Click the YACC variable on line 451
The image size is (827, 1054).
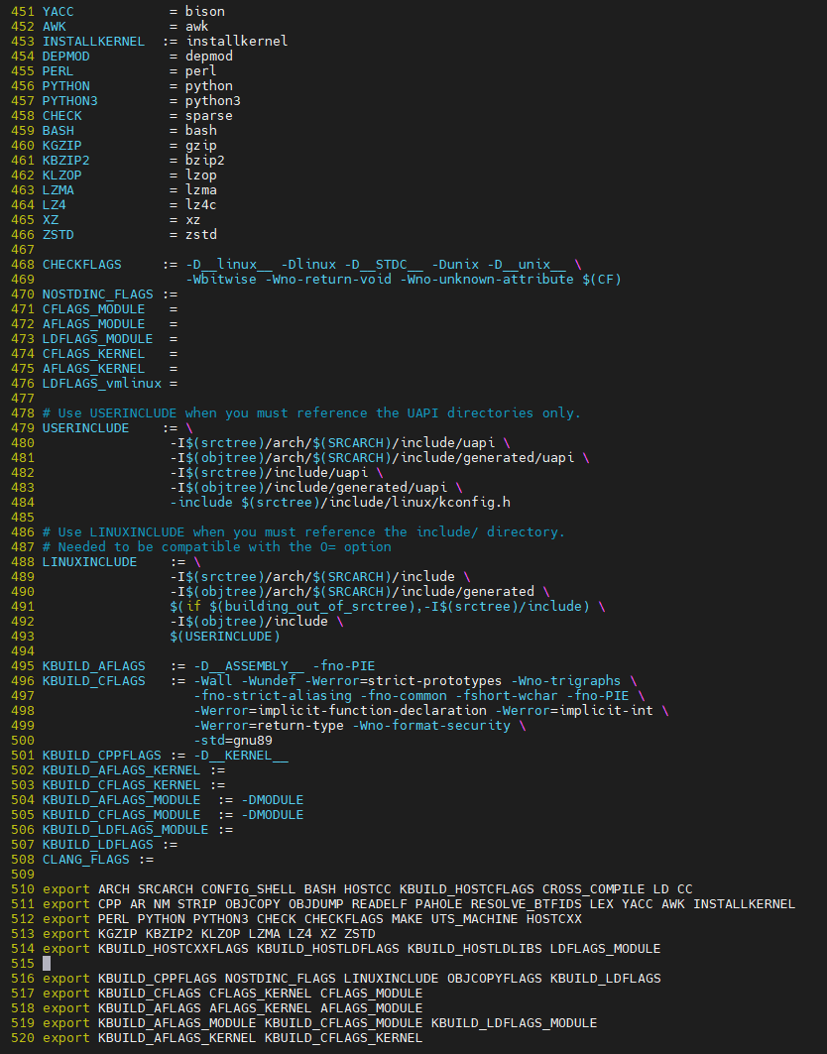tap(58, 12)
